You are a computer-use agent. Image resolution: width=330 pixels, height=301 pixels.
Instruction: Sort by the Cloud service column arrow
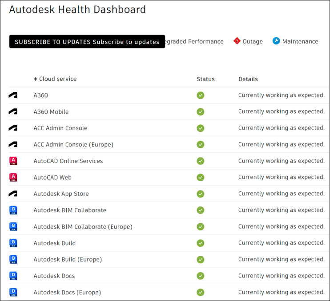pyautogui.click(x=36, y=79)
